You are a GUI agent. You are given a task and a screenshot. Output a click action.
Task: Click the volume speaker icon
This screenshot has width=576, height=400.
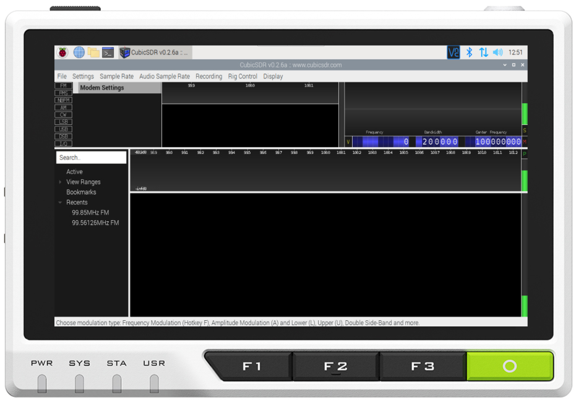coord(498,53)
